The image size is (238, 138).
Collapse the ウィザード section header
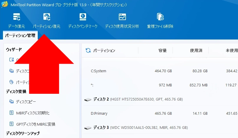click(14, 50)
